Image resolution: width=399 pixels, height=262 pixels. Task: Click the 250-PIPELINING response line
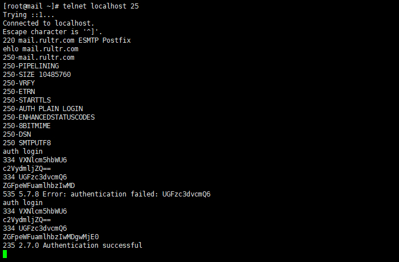tap(31, 66)
